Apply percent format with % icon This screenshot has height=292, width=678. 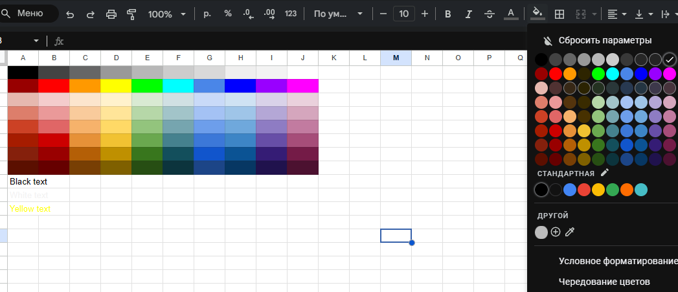click(x=228, y=14)
